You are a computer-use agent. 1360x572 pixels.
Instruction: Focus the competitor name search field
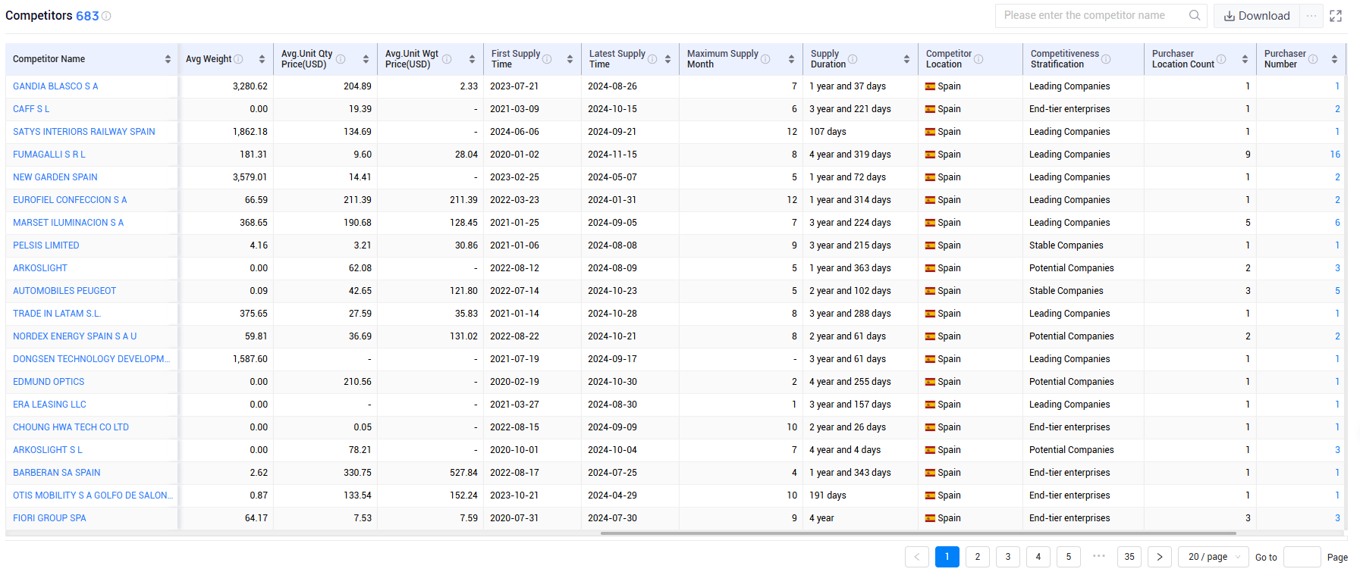tap(1092, 15)
